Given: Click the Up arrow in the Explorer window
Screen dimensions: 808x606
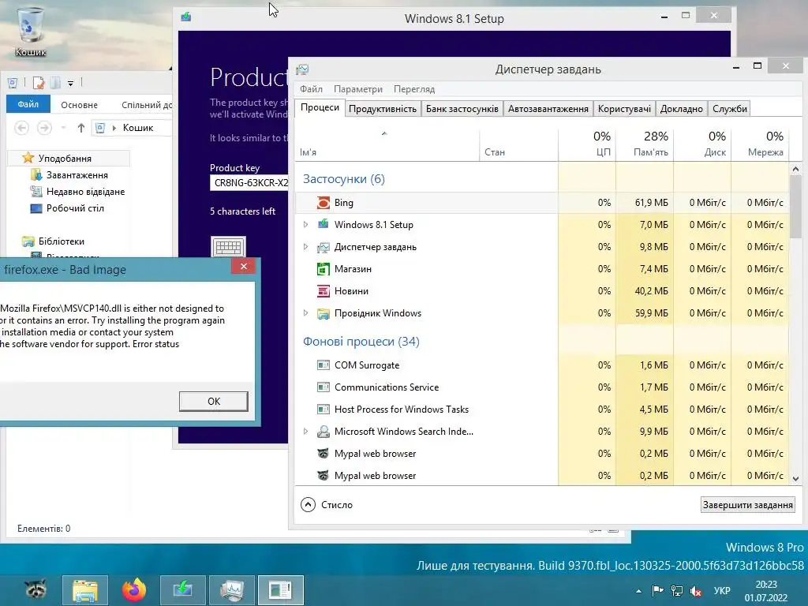Looking at the screenshot, I should point(81,127).
